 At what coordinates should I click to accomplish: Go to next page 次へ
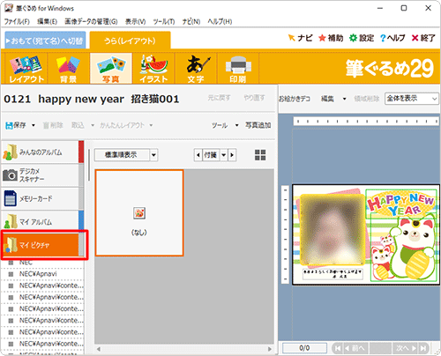point(406,348)
